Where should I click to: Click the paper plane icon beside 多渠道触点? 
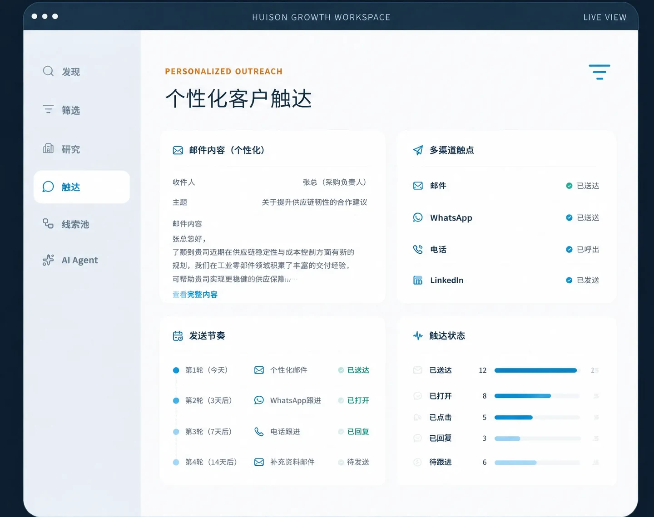coord(418,150)
